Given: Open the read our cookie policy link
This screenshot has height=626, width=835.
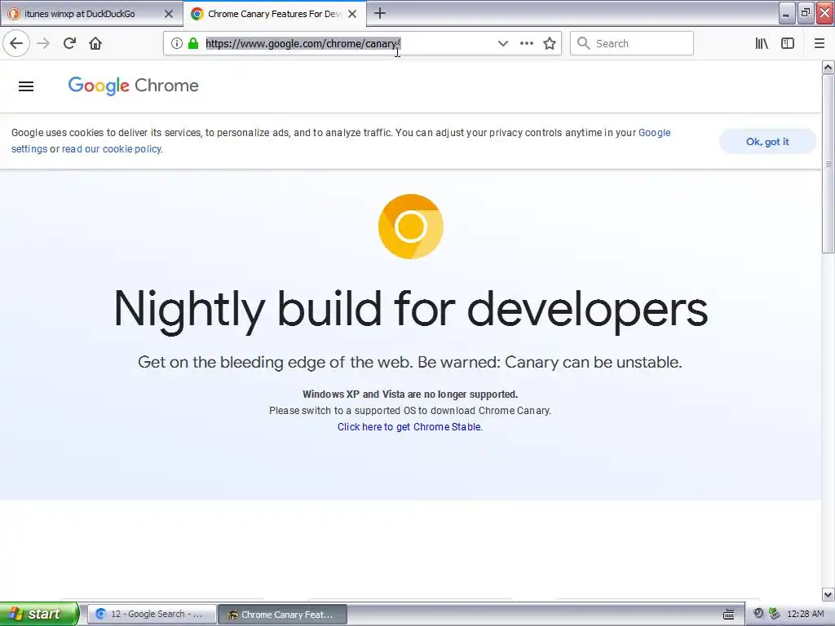Looking at the screenshot, I should point(111,149).
